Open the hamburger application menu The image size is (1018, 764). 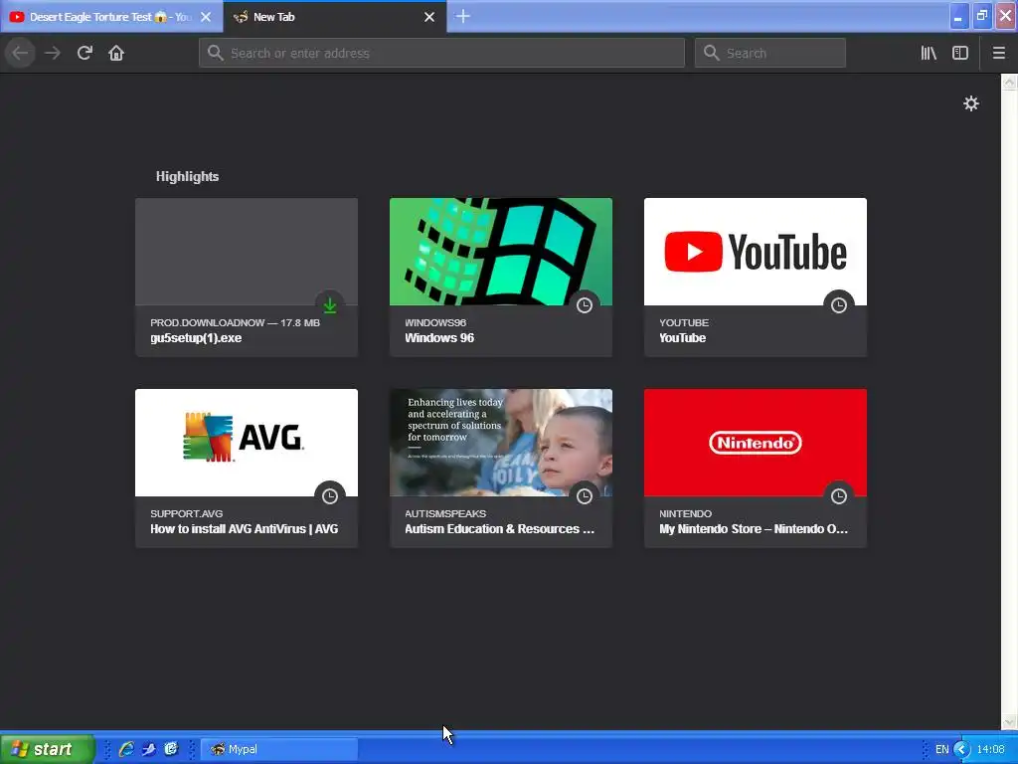coord(998,53)
